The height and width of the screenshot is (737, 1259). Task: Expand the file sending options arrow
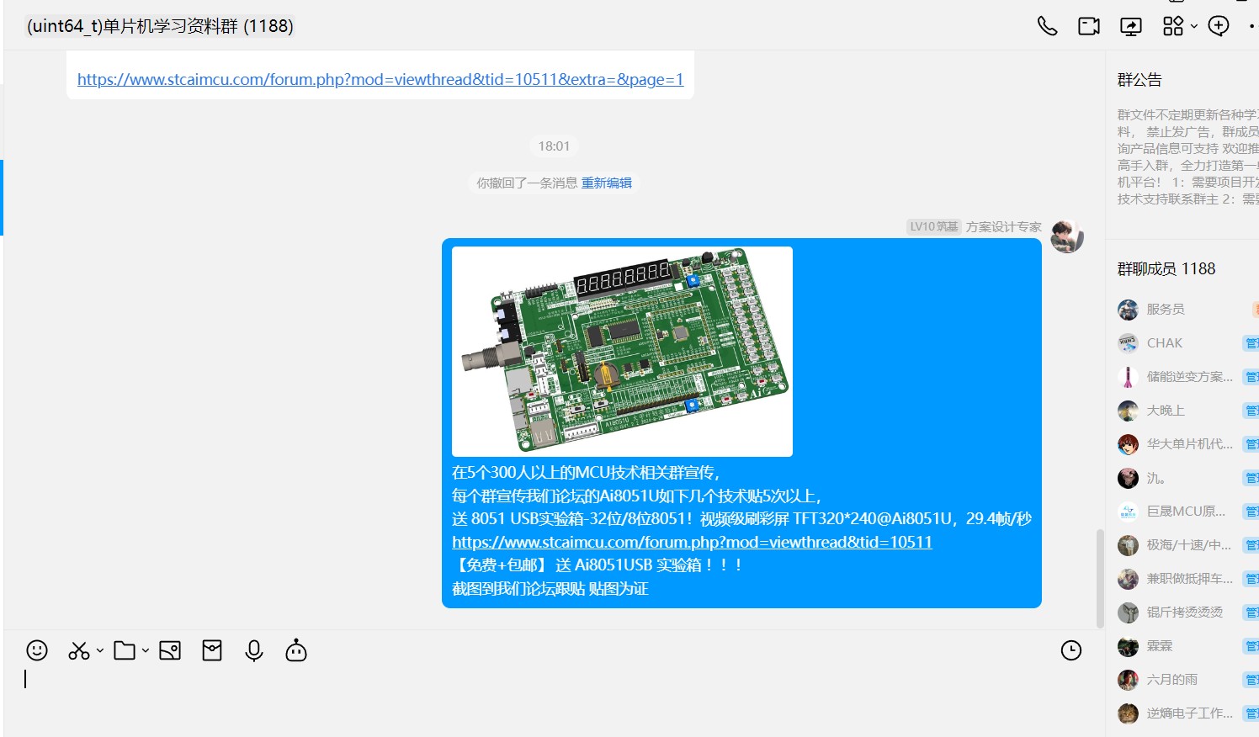pos(146,650)
